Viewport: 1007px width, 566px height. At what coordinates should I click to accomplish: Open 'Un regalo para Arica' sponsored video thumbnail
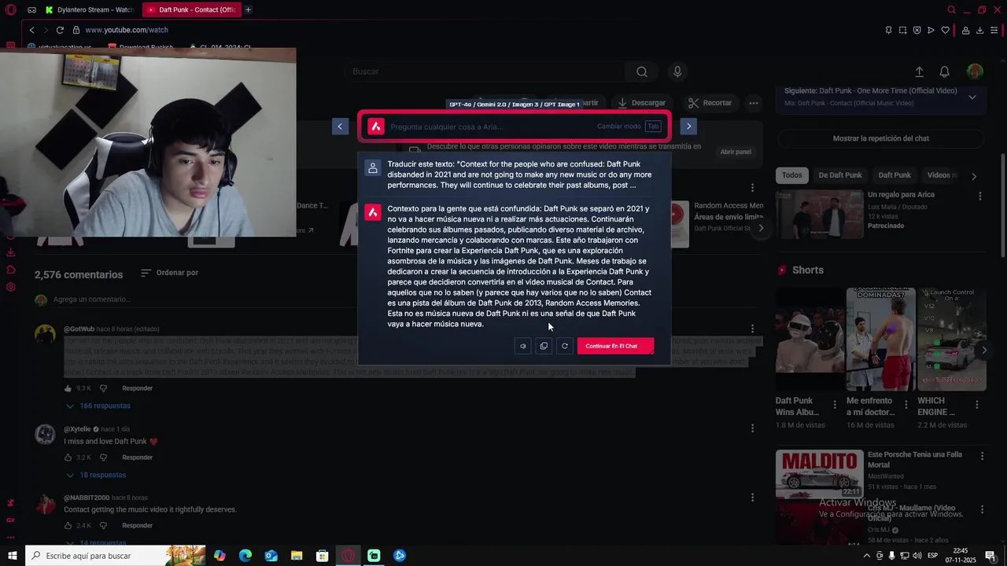819,214
